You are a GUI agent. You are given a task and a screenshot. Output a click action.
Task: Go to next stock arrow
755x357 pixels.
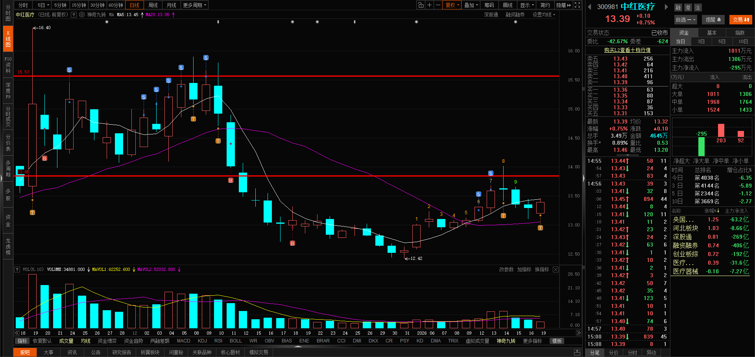click(x=666, y=7)
